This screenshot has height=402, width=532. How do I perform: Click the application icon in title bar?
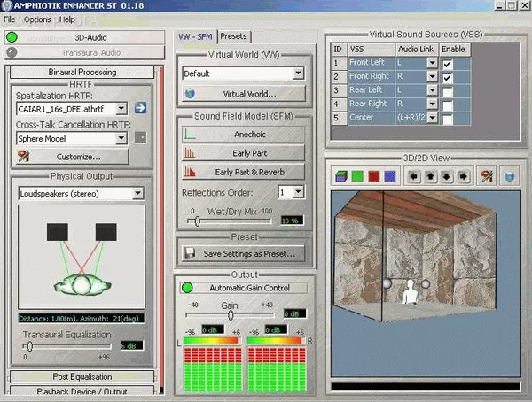pyautogui.click(x=6, y=5)
